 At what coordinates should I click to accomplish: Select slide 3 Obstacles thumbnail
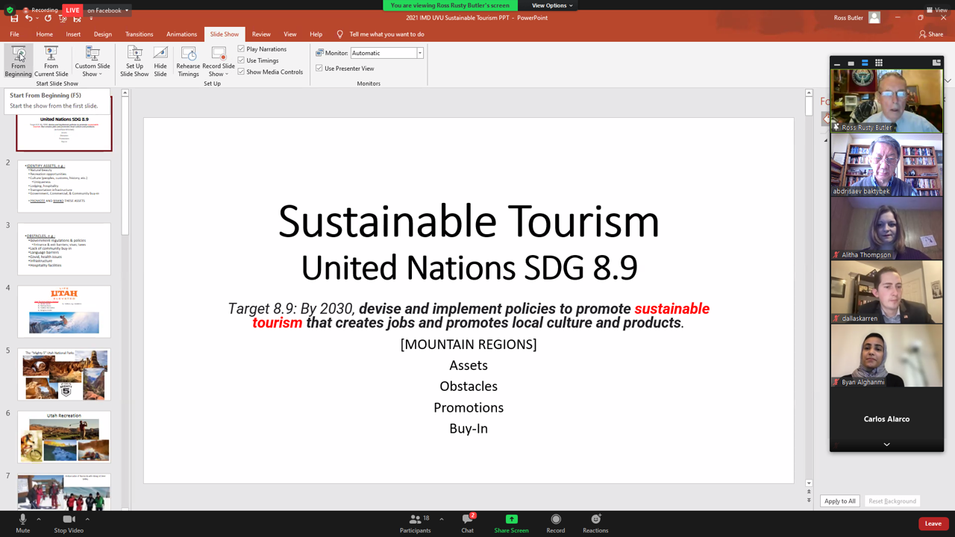[64, 249]
